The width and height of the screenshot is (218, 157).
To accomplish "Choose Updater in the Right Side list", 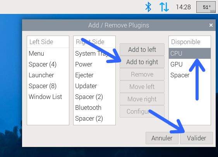I will point(94,86).
